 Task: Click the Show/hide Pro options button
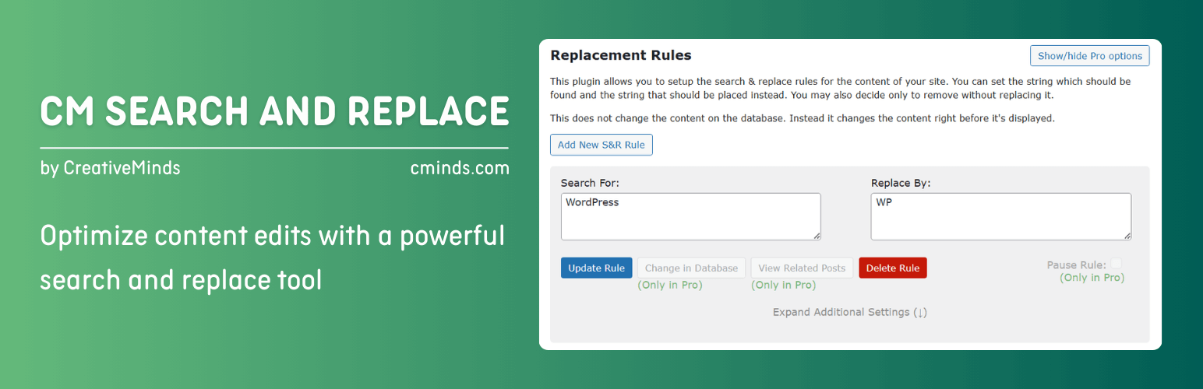1089,56
